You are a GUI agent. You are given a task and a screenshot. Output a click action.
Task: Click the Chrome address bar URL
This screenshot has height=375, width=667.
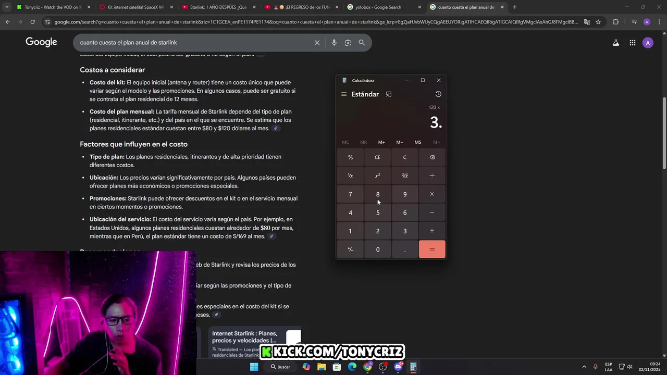click(x=316, y=22)
